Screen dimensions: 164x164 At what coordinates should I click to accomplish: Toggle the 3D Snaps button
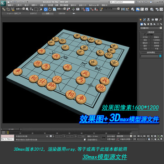point(83,9)
